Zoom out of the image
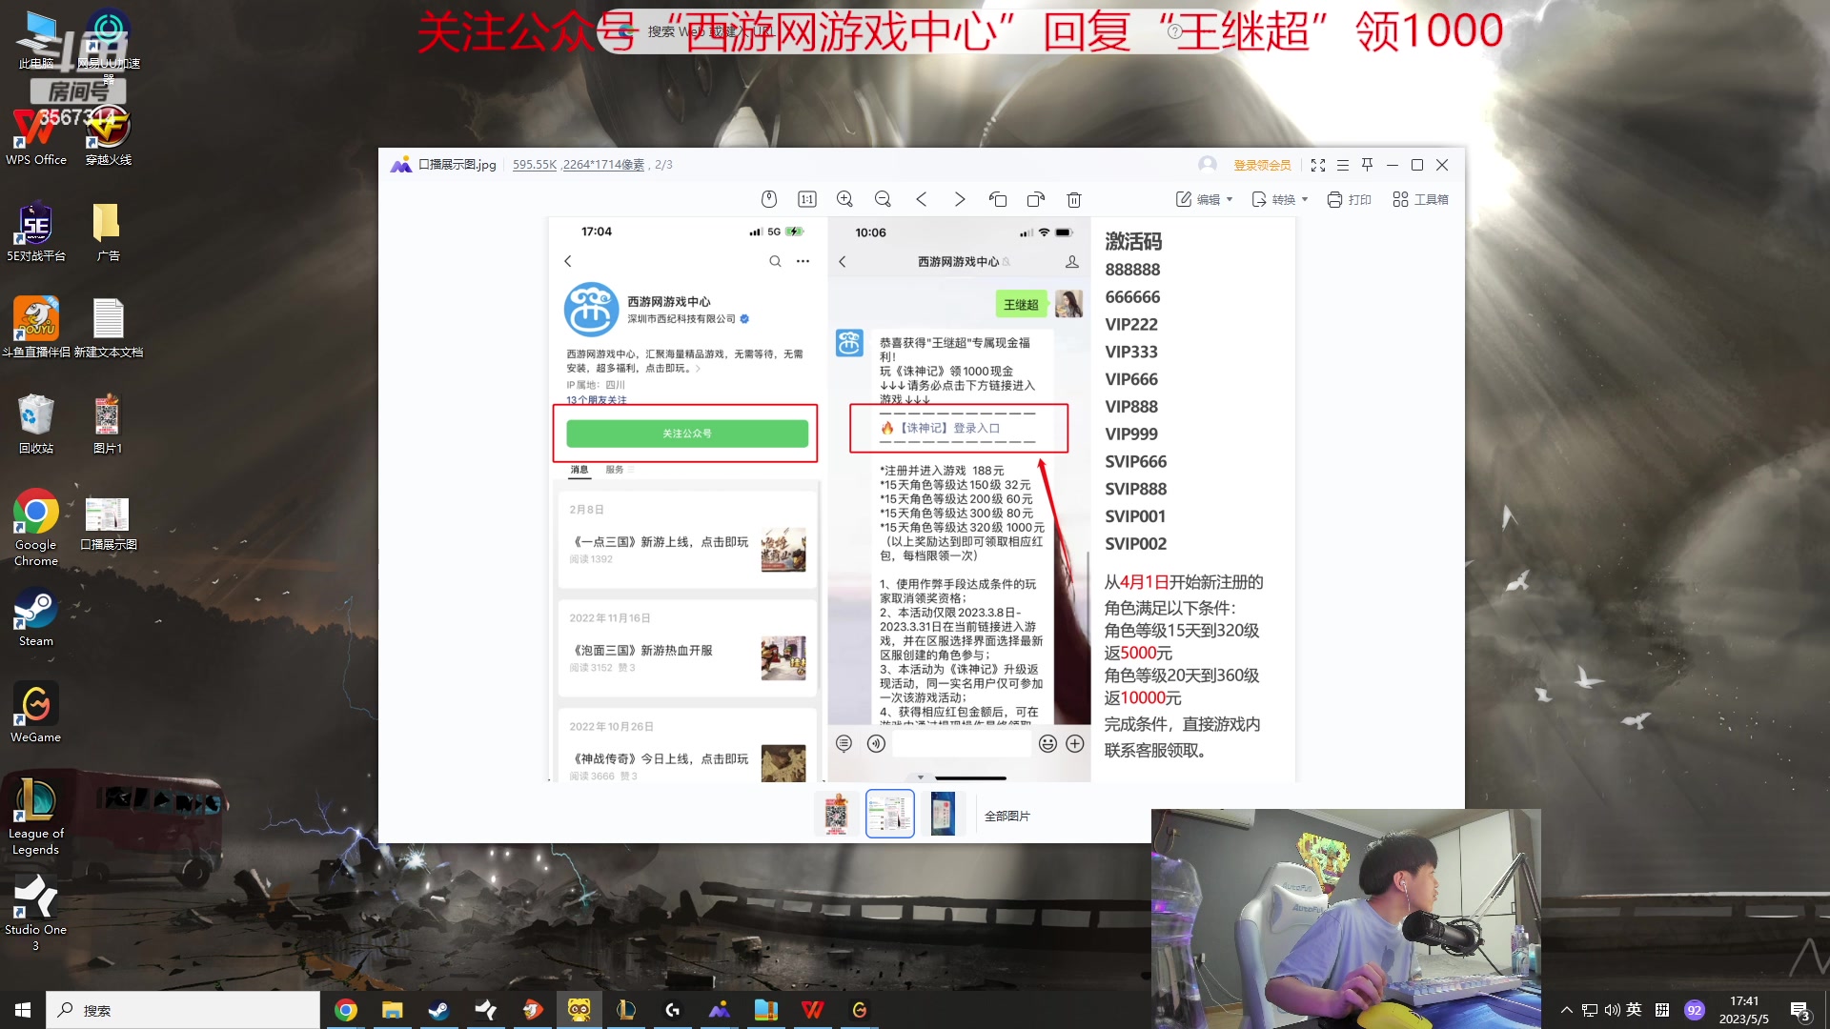Image resolution: width=1830 pixels, height=1029 pixels. (883, 199)
